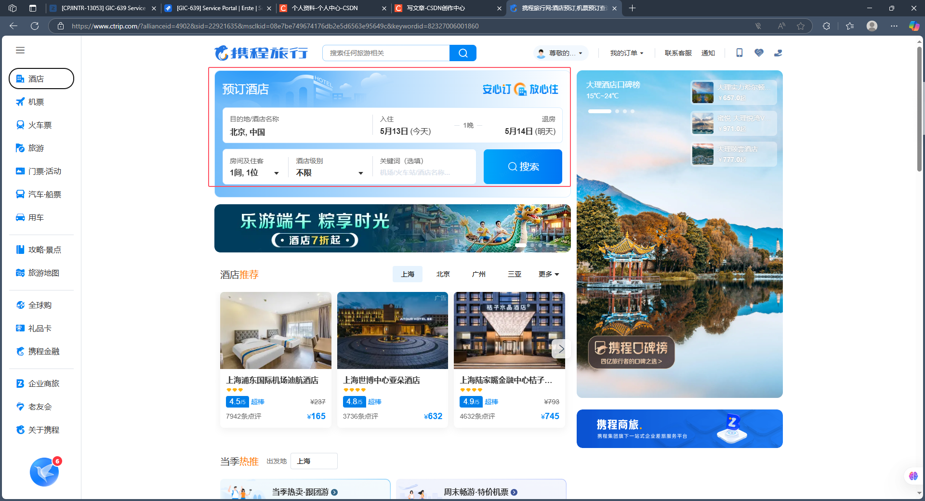Screen dimensions: 925x501
Task: Open 上海浦东国际机场迪航酒店 hotel card
Action: tap(276, 360)
